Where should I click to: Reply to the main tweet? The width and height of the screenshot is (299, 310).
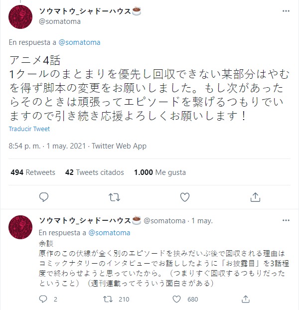point(44,197)
